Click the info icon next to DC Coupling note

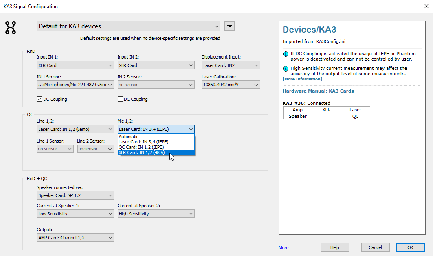pos(286,54)
